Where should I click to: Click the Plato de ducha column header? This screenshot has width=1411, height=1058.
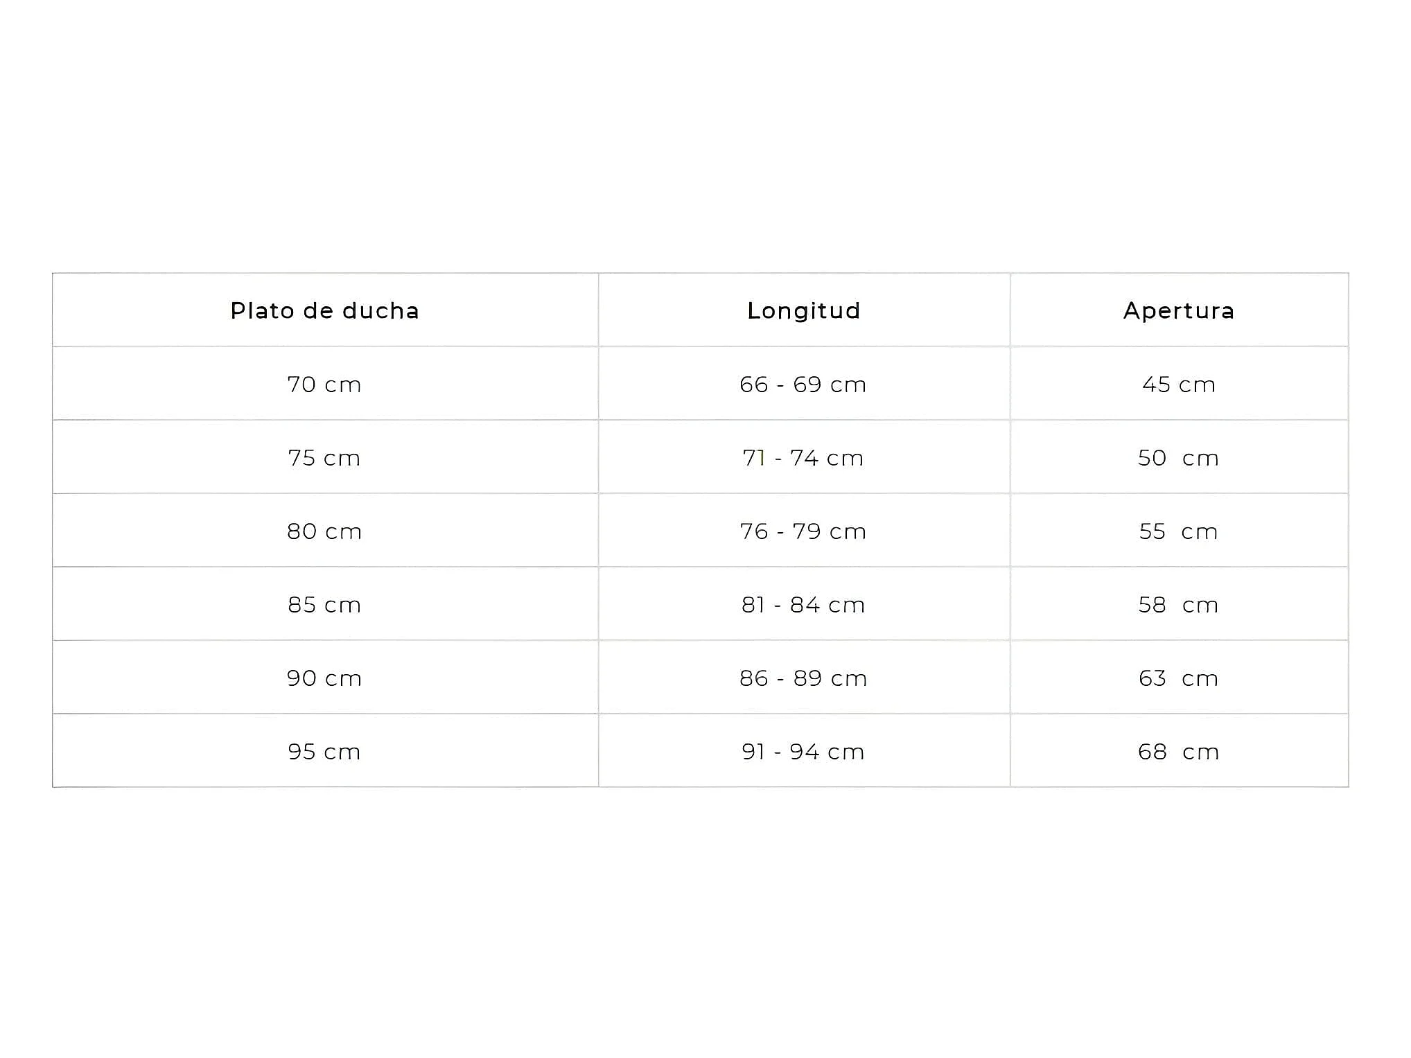pos(325,311)
